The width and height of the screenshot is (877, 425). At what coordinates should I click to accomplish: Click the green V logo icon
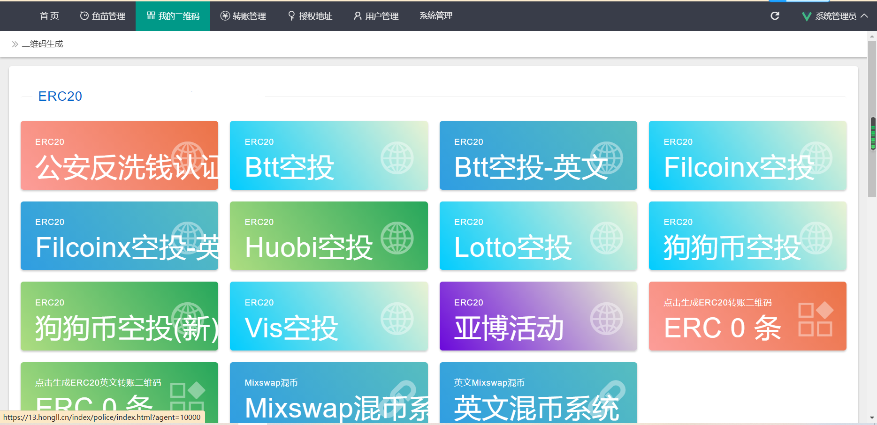point(807,16)
